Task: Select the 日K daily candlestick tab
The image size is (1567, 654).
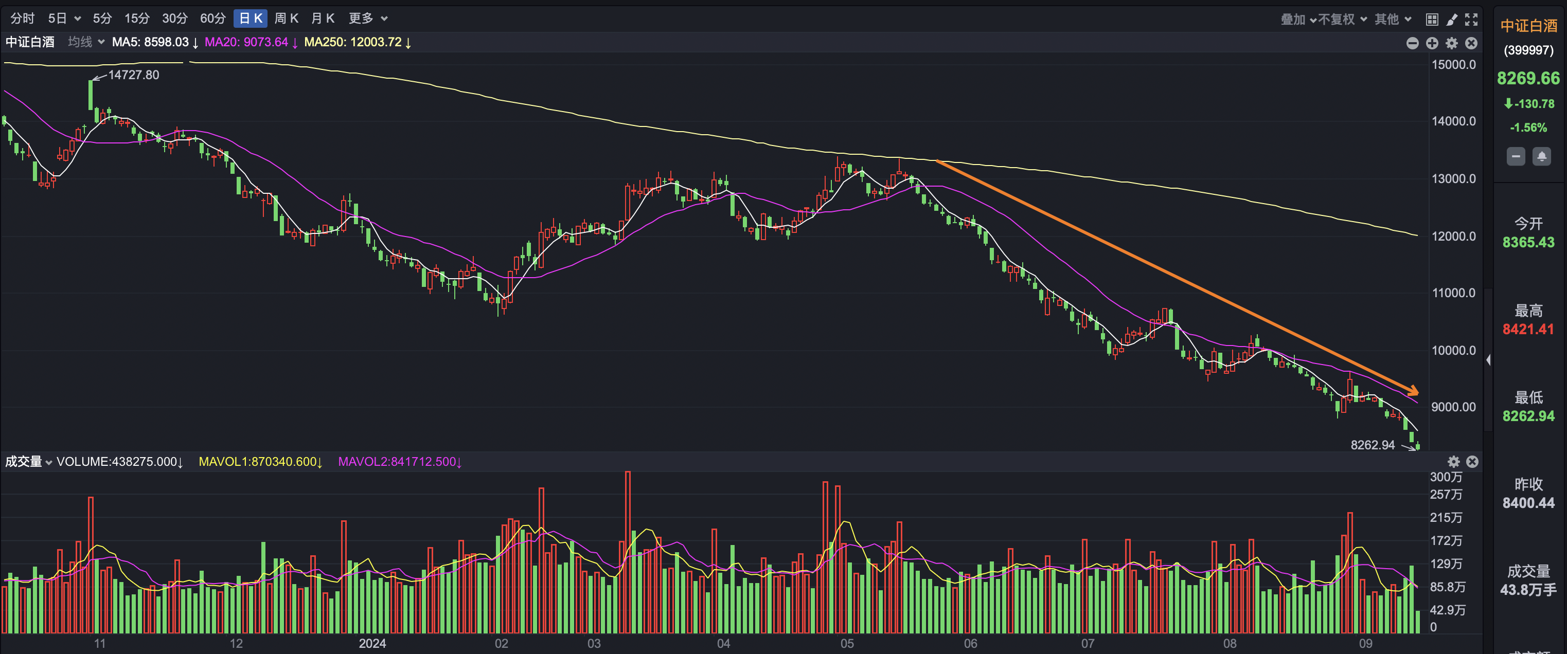Action: tap(250, 18)
